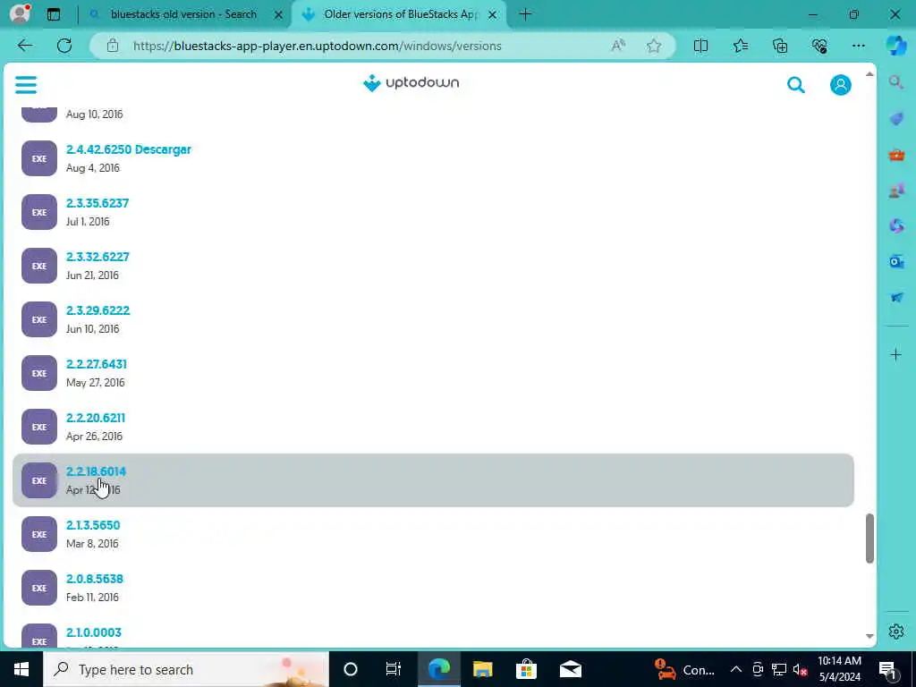Click EXE icon beside 2.2.27.6431
The height and width of the screenshot is (687, 916).
pos(39,373)
